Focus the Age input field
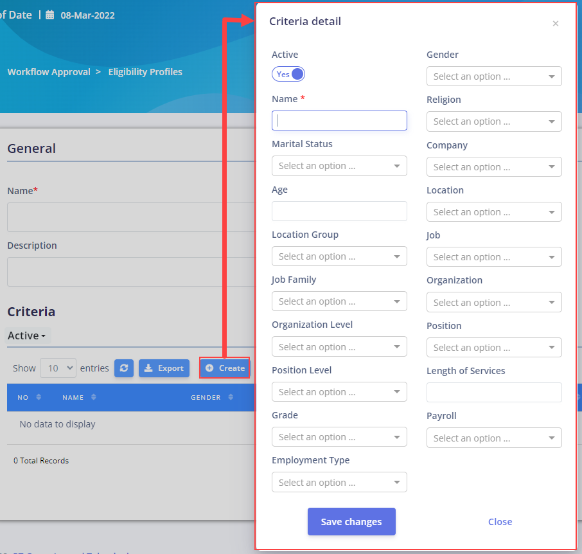582x554 pixels. tap(339, 211)
